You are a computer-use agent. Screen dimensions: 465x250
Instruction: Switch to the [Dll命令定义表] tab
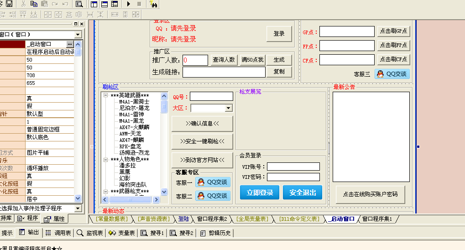(x=299, y=219)
